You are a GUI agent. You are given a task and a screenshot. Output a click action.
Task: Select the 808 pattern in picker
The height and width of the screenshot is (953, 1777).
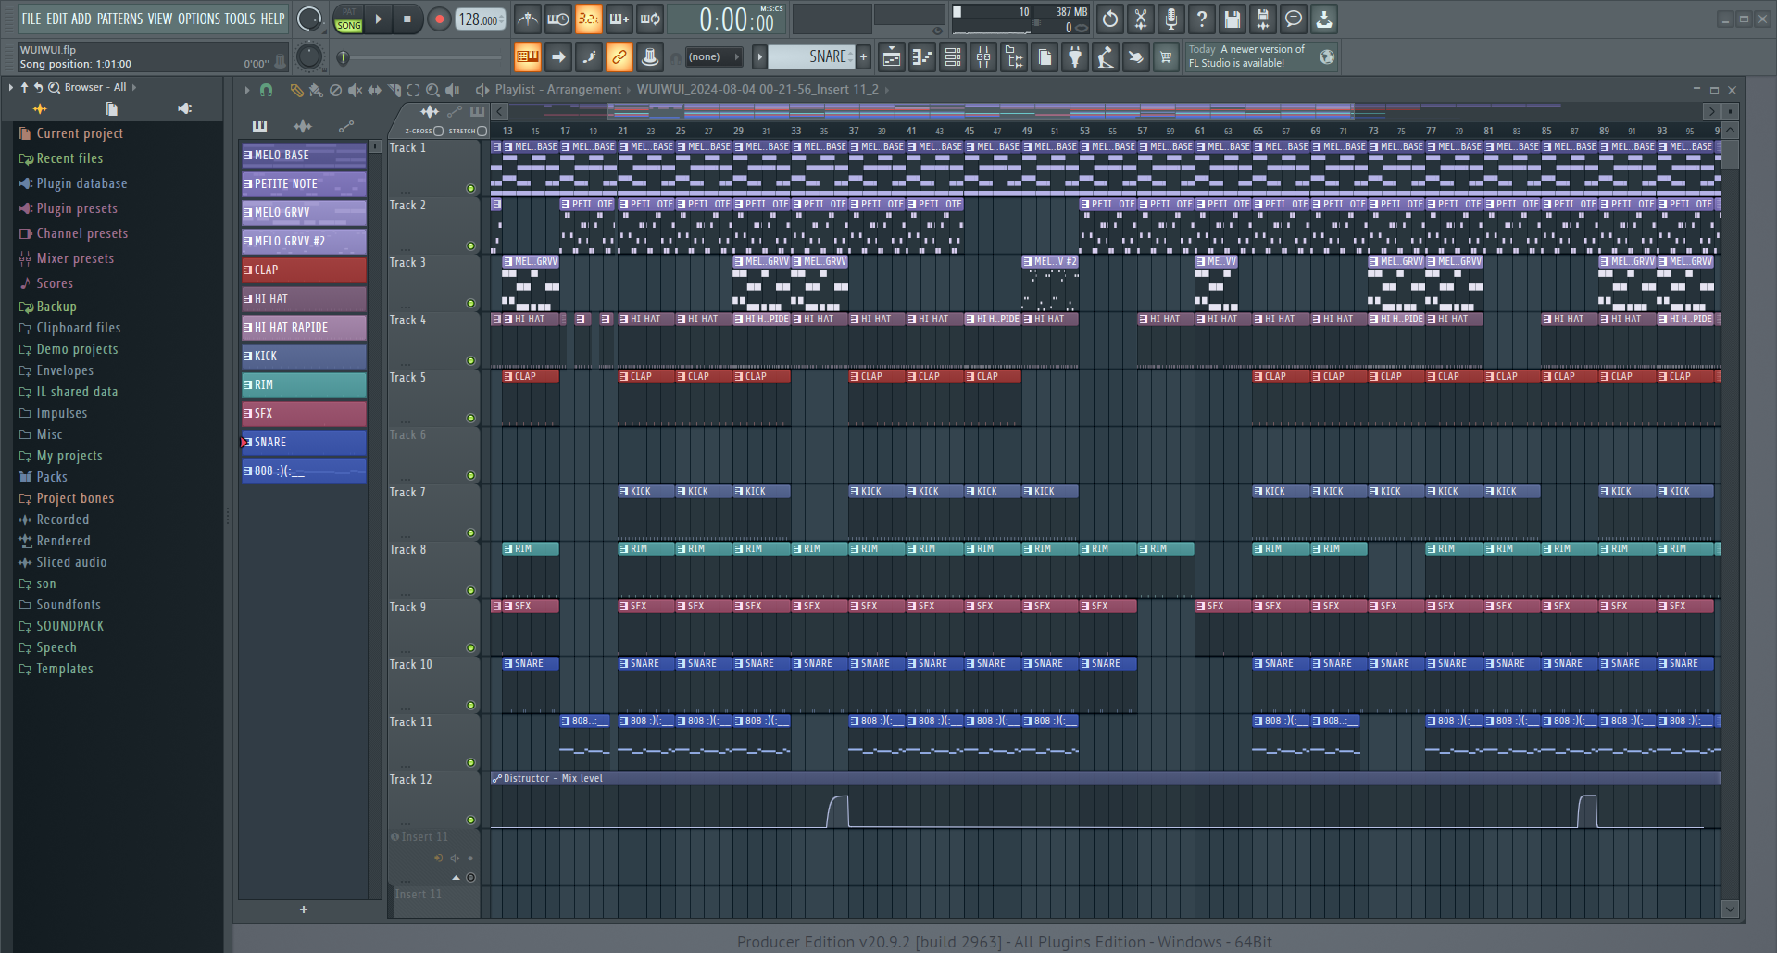coord(304,470)
